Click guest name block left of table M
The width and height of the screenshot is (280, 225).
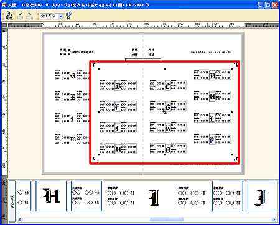(62, 139)
